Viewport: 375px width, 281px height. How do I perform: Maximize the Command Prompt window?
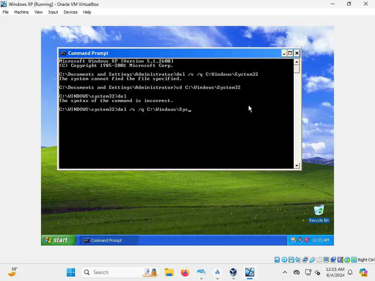click(290, 53)
